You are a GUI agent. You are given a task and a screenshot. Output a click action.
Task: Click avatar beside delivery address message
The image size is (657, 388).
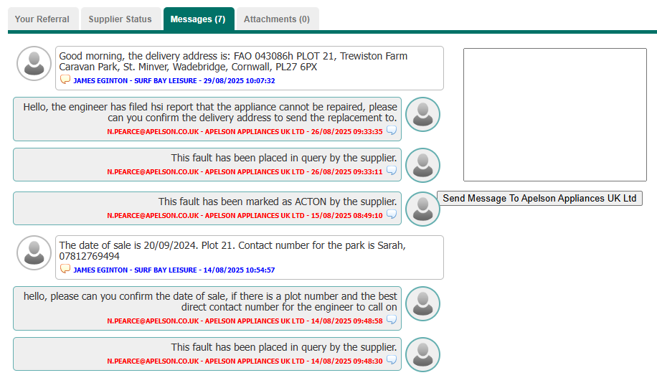[34, 64]
